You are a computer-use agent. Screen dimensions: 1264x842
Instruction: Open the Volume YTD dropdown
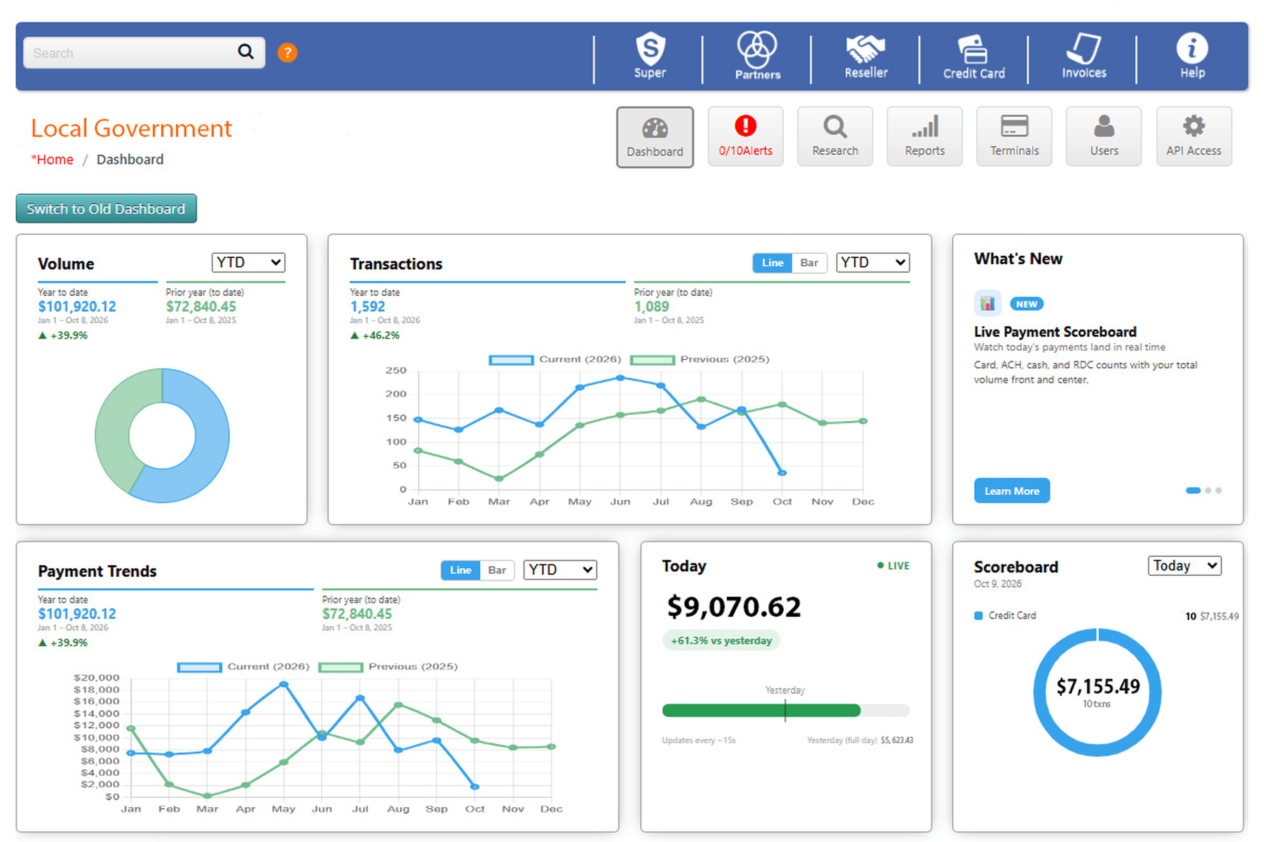click(x=248, y=262)
